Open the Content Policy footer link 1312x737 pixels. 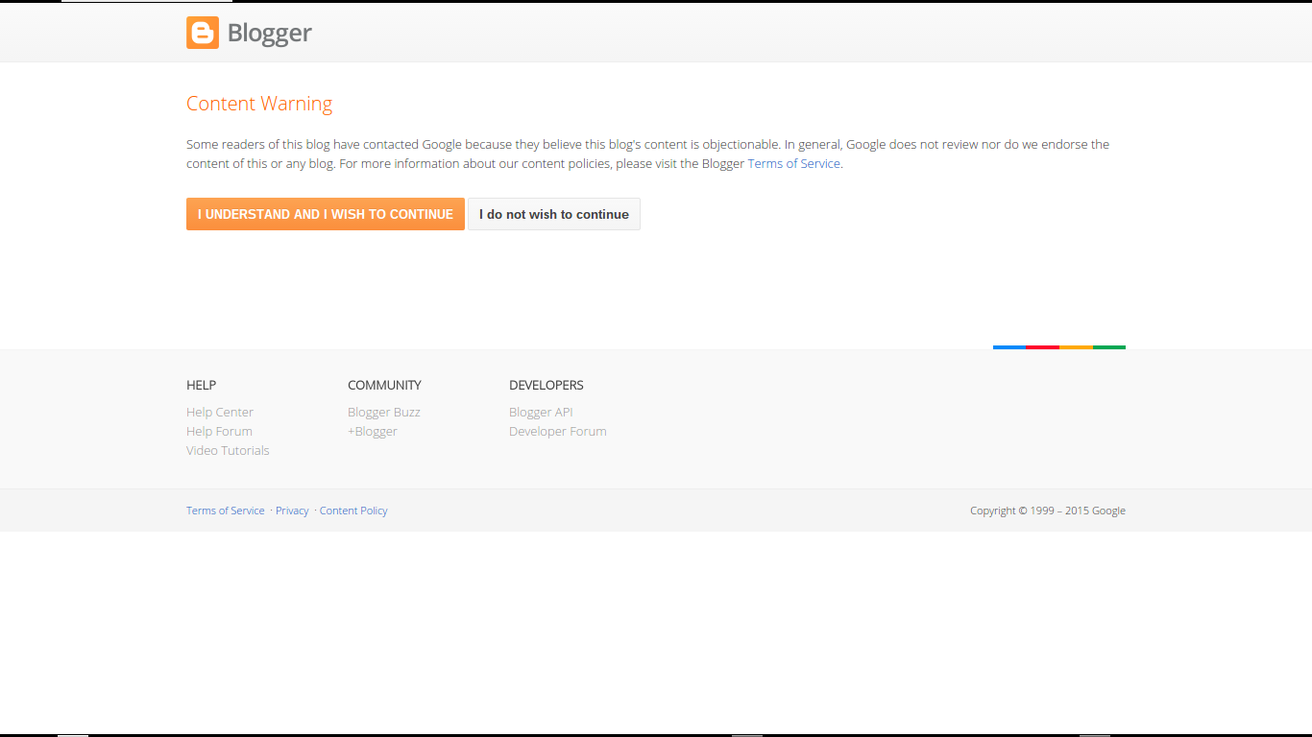[x=353, y=511]
